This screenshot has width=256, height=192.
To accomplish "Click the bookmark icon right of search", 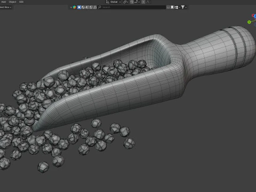I will [172, 7].
